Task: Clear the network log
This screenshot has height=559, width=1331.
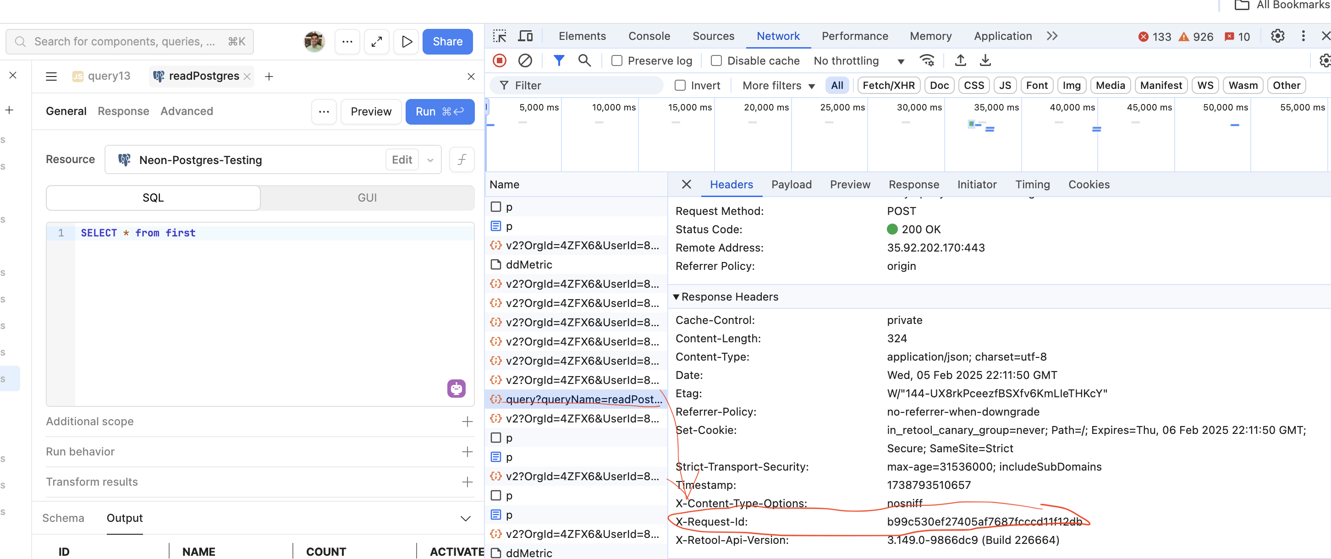Action: (525, 60)
